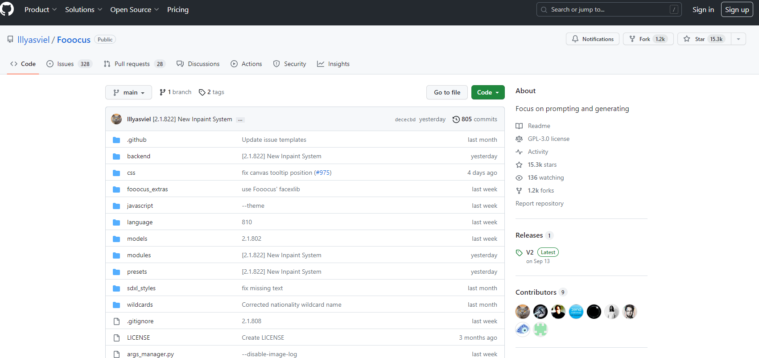Click the repository book icon beside lllyasviel

[10, 40]
